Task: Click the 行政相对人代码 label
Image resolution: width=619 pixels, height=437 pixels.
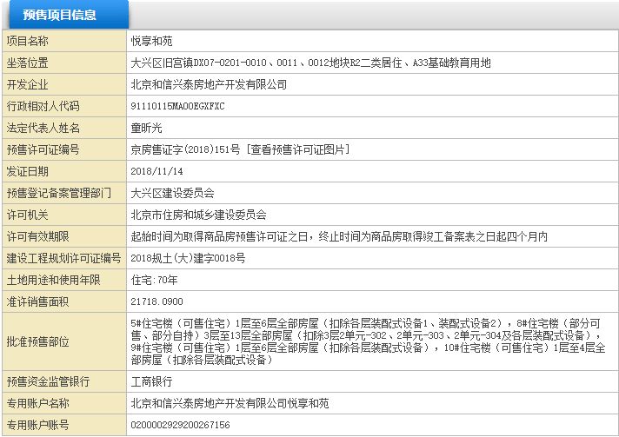Action: [43, 106]
